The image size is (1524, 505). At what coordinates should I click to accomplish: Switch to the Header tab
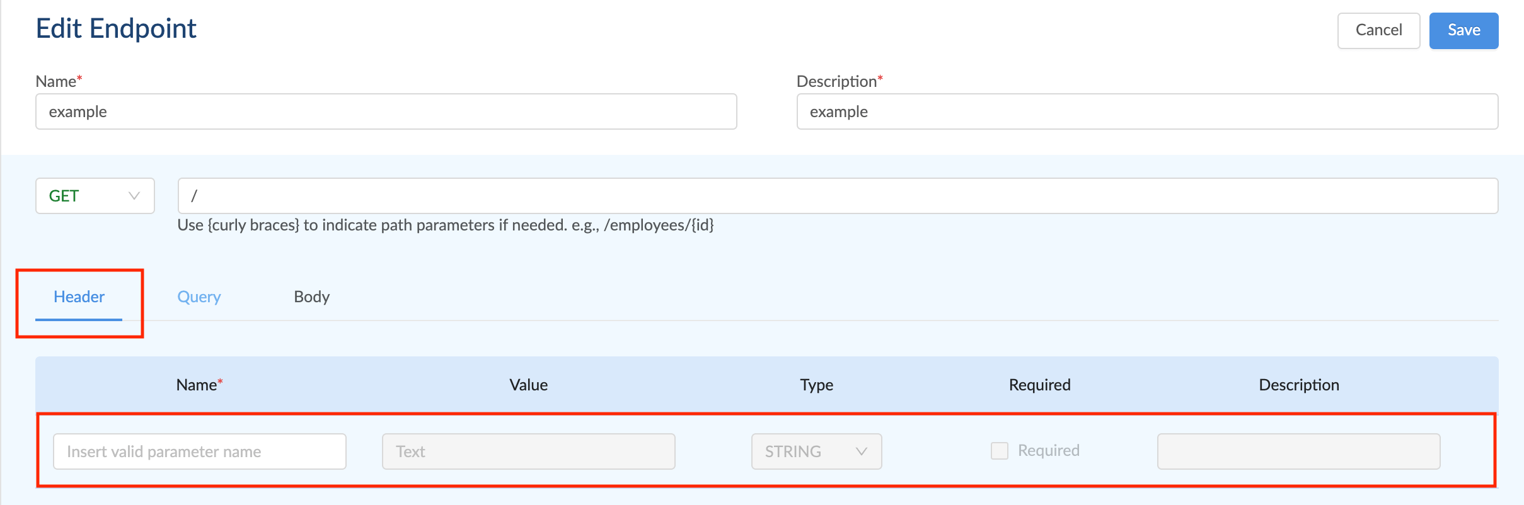click(x=79, y=297)
